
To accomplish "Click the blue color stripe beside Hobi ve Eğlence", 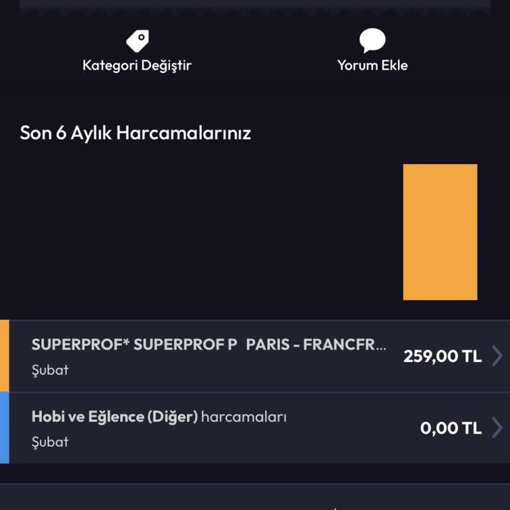I will click(x=4, y=428).
